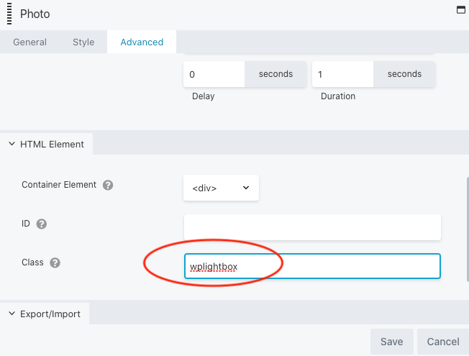Viewport: 469px width, 356px height.
Task: Open the seconds unit selector for Duration
Action: pyautogui.click(x=404, y=74)
